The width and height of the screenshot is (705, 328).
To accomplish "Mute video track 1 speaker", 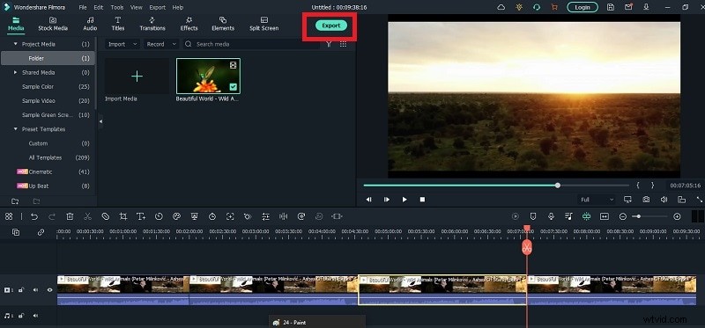I will click(x=35, y=290).
